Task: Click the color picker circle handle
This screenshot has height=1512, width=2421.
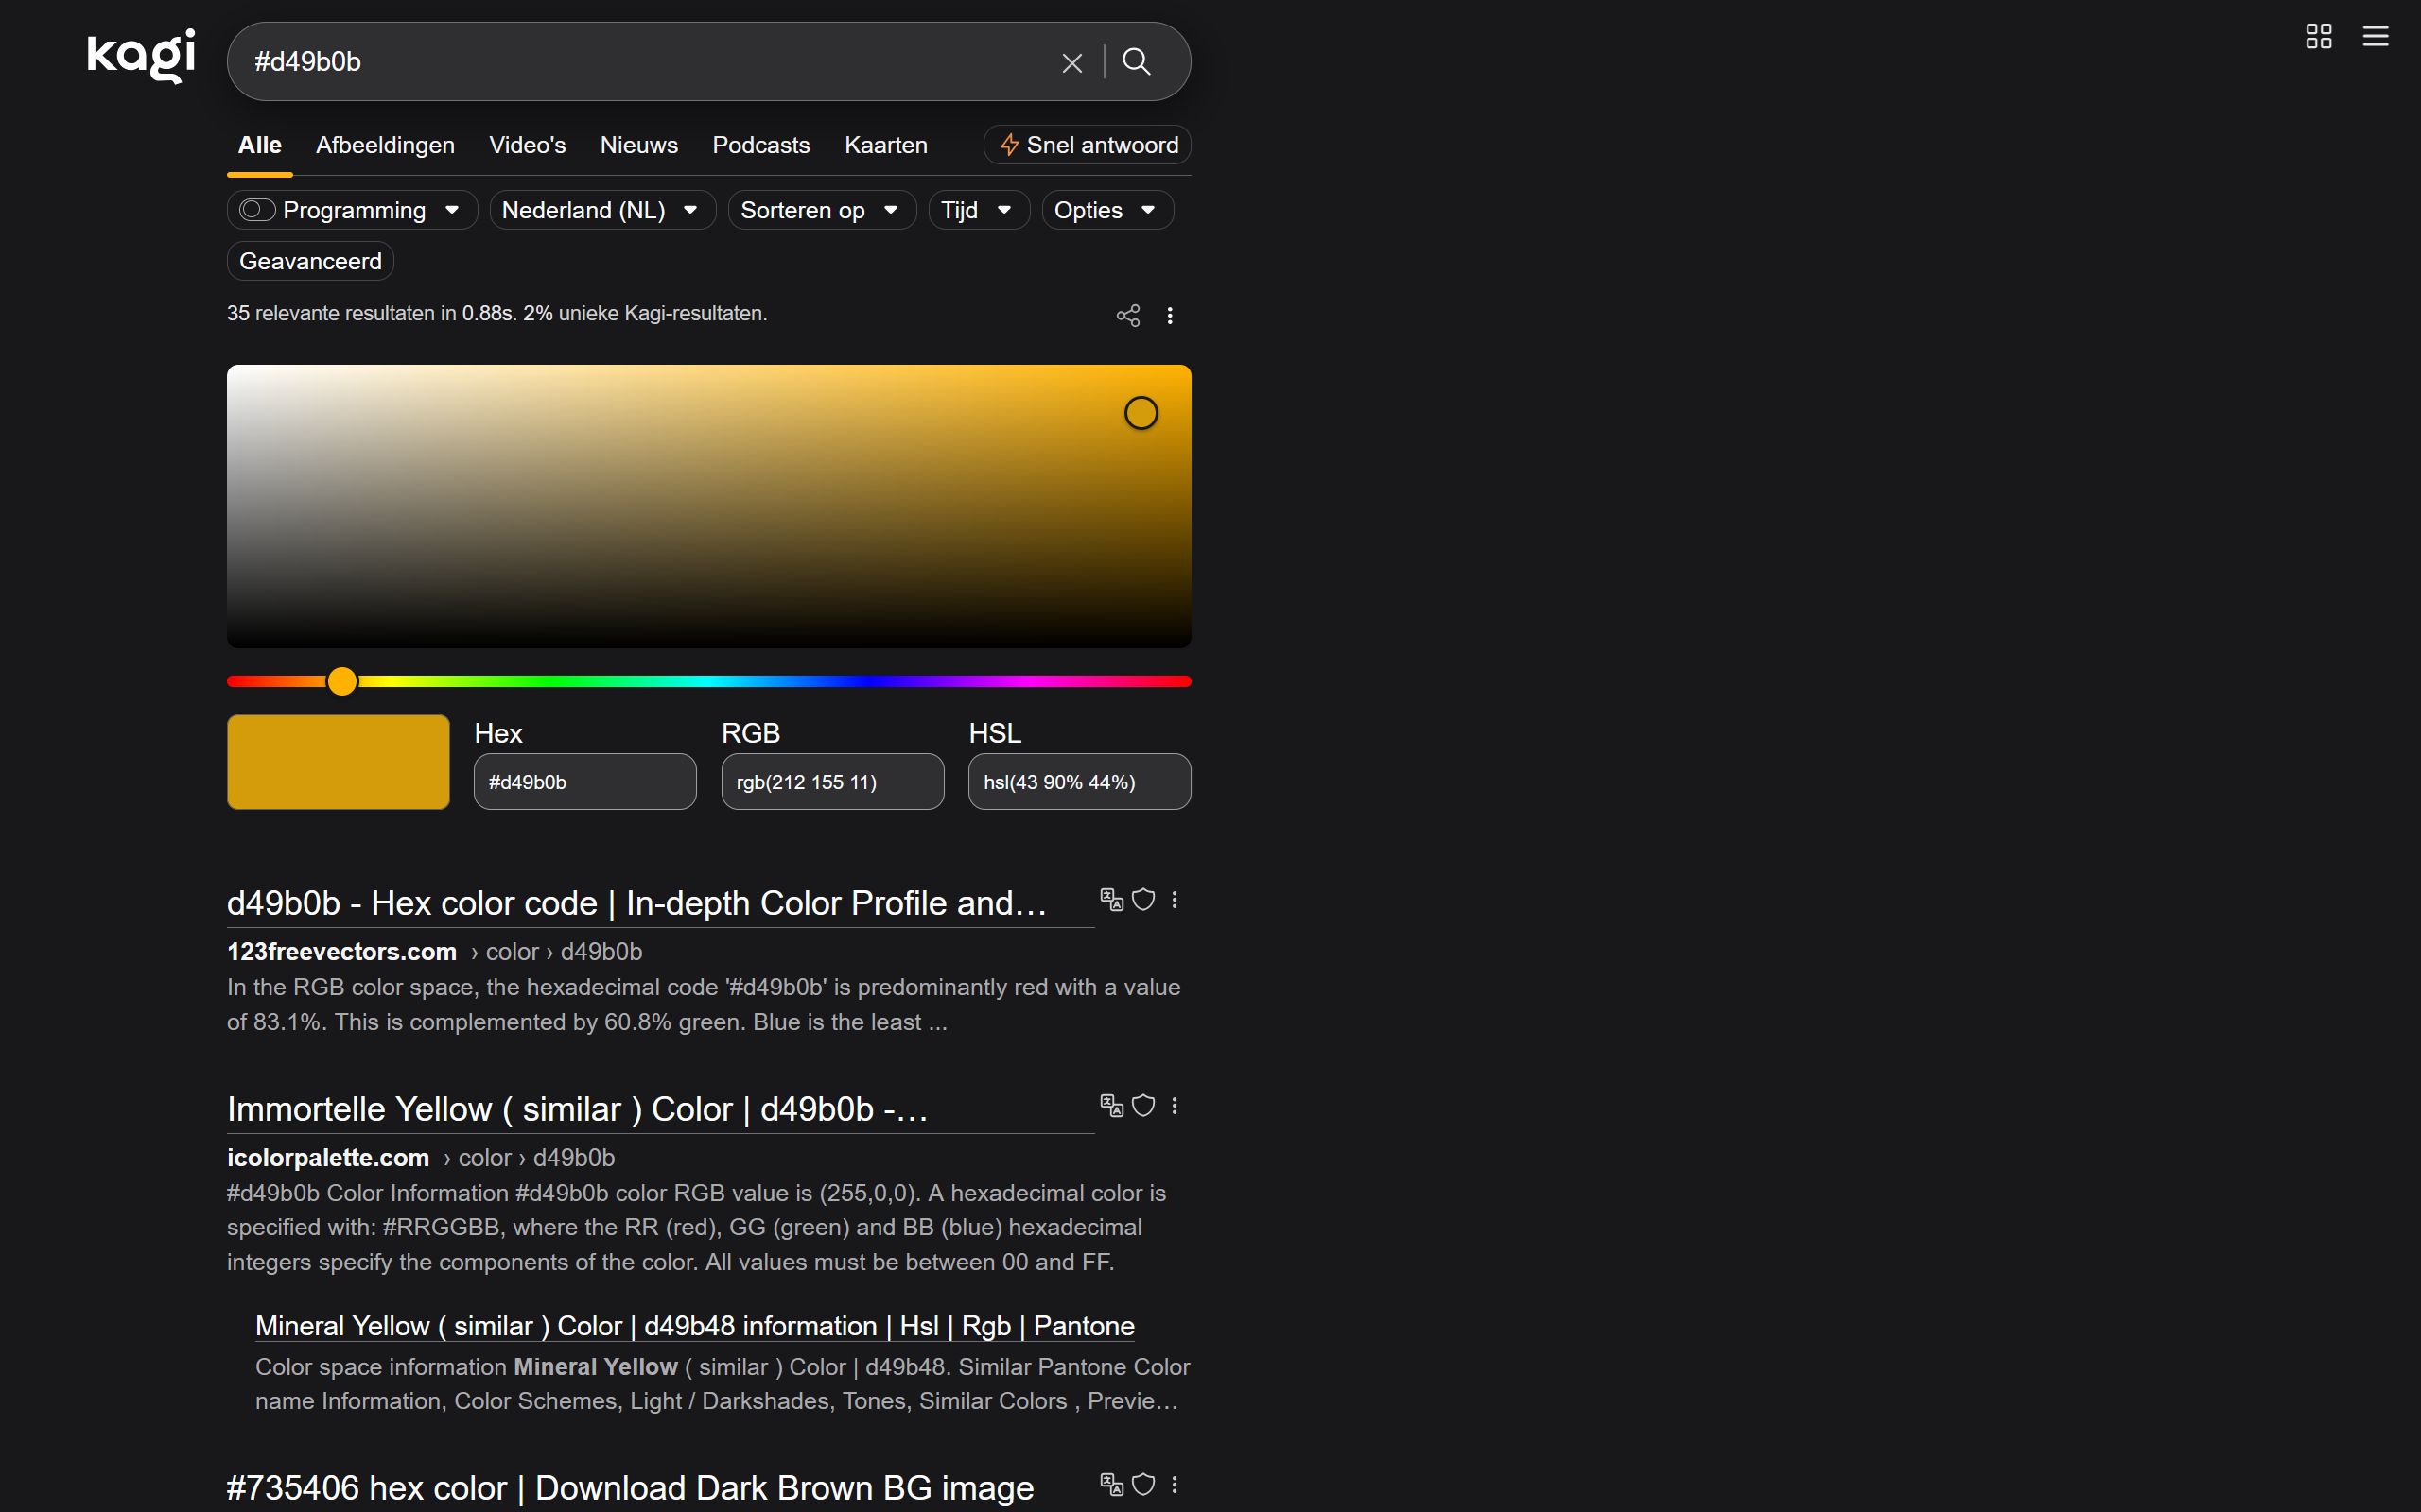Action: pyautogui.click(x=1141, y=413)
